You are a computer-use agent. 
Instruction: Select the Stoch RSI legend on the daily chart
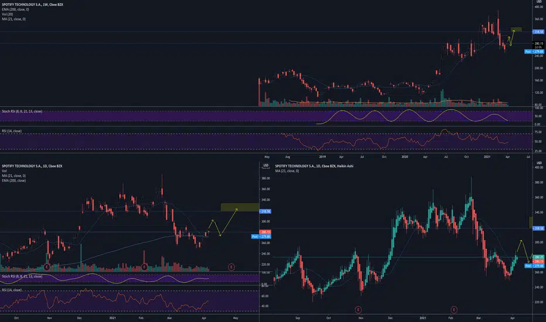(22, 276)
